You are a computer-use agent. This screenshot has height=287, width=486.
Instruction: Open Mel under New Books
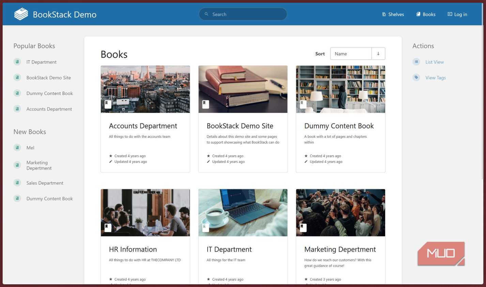pos(30,148)
